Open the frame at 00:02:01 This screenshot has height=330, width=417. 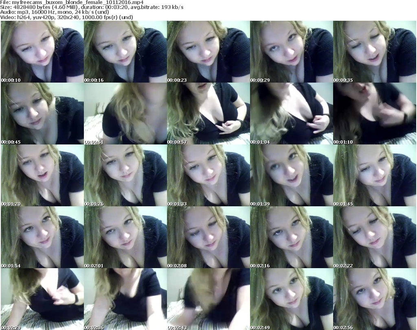[x=125, y=237]
